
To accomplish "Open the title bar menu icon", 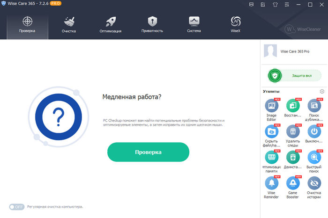I will (x=286, y=4).
